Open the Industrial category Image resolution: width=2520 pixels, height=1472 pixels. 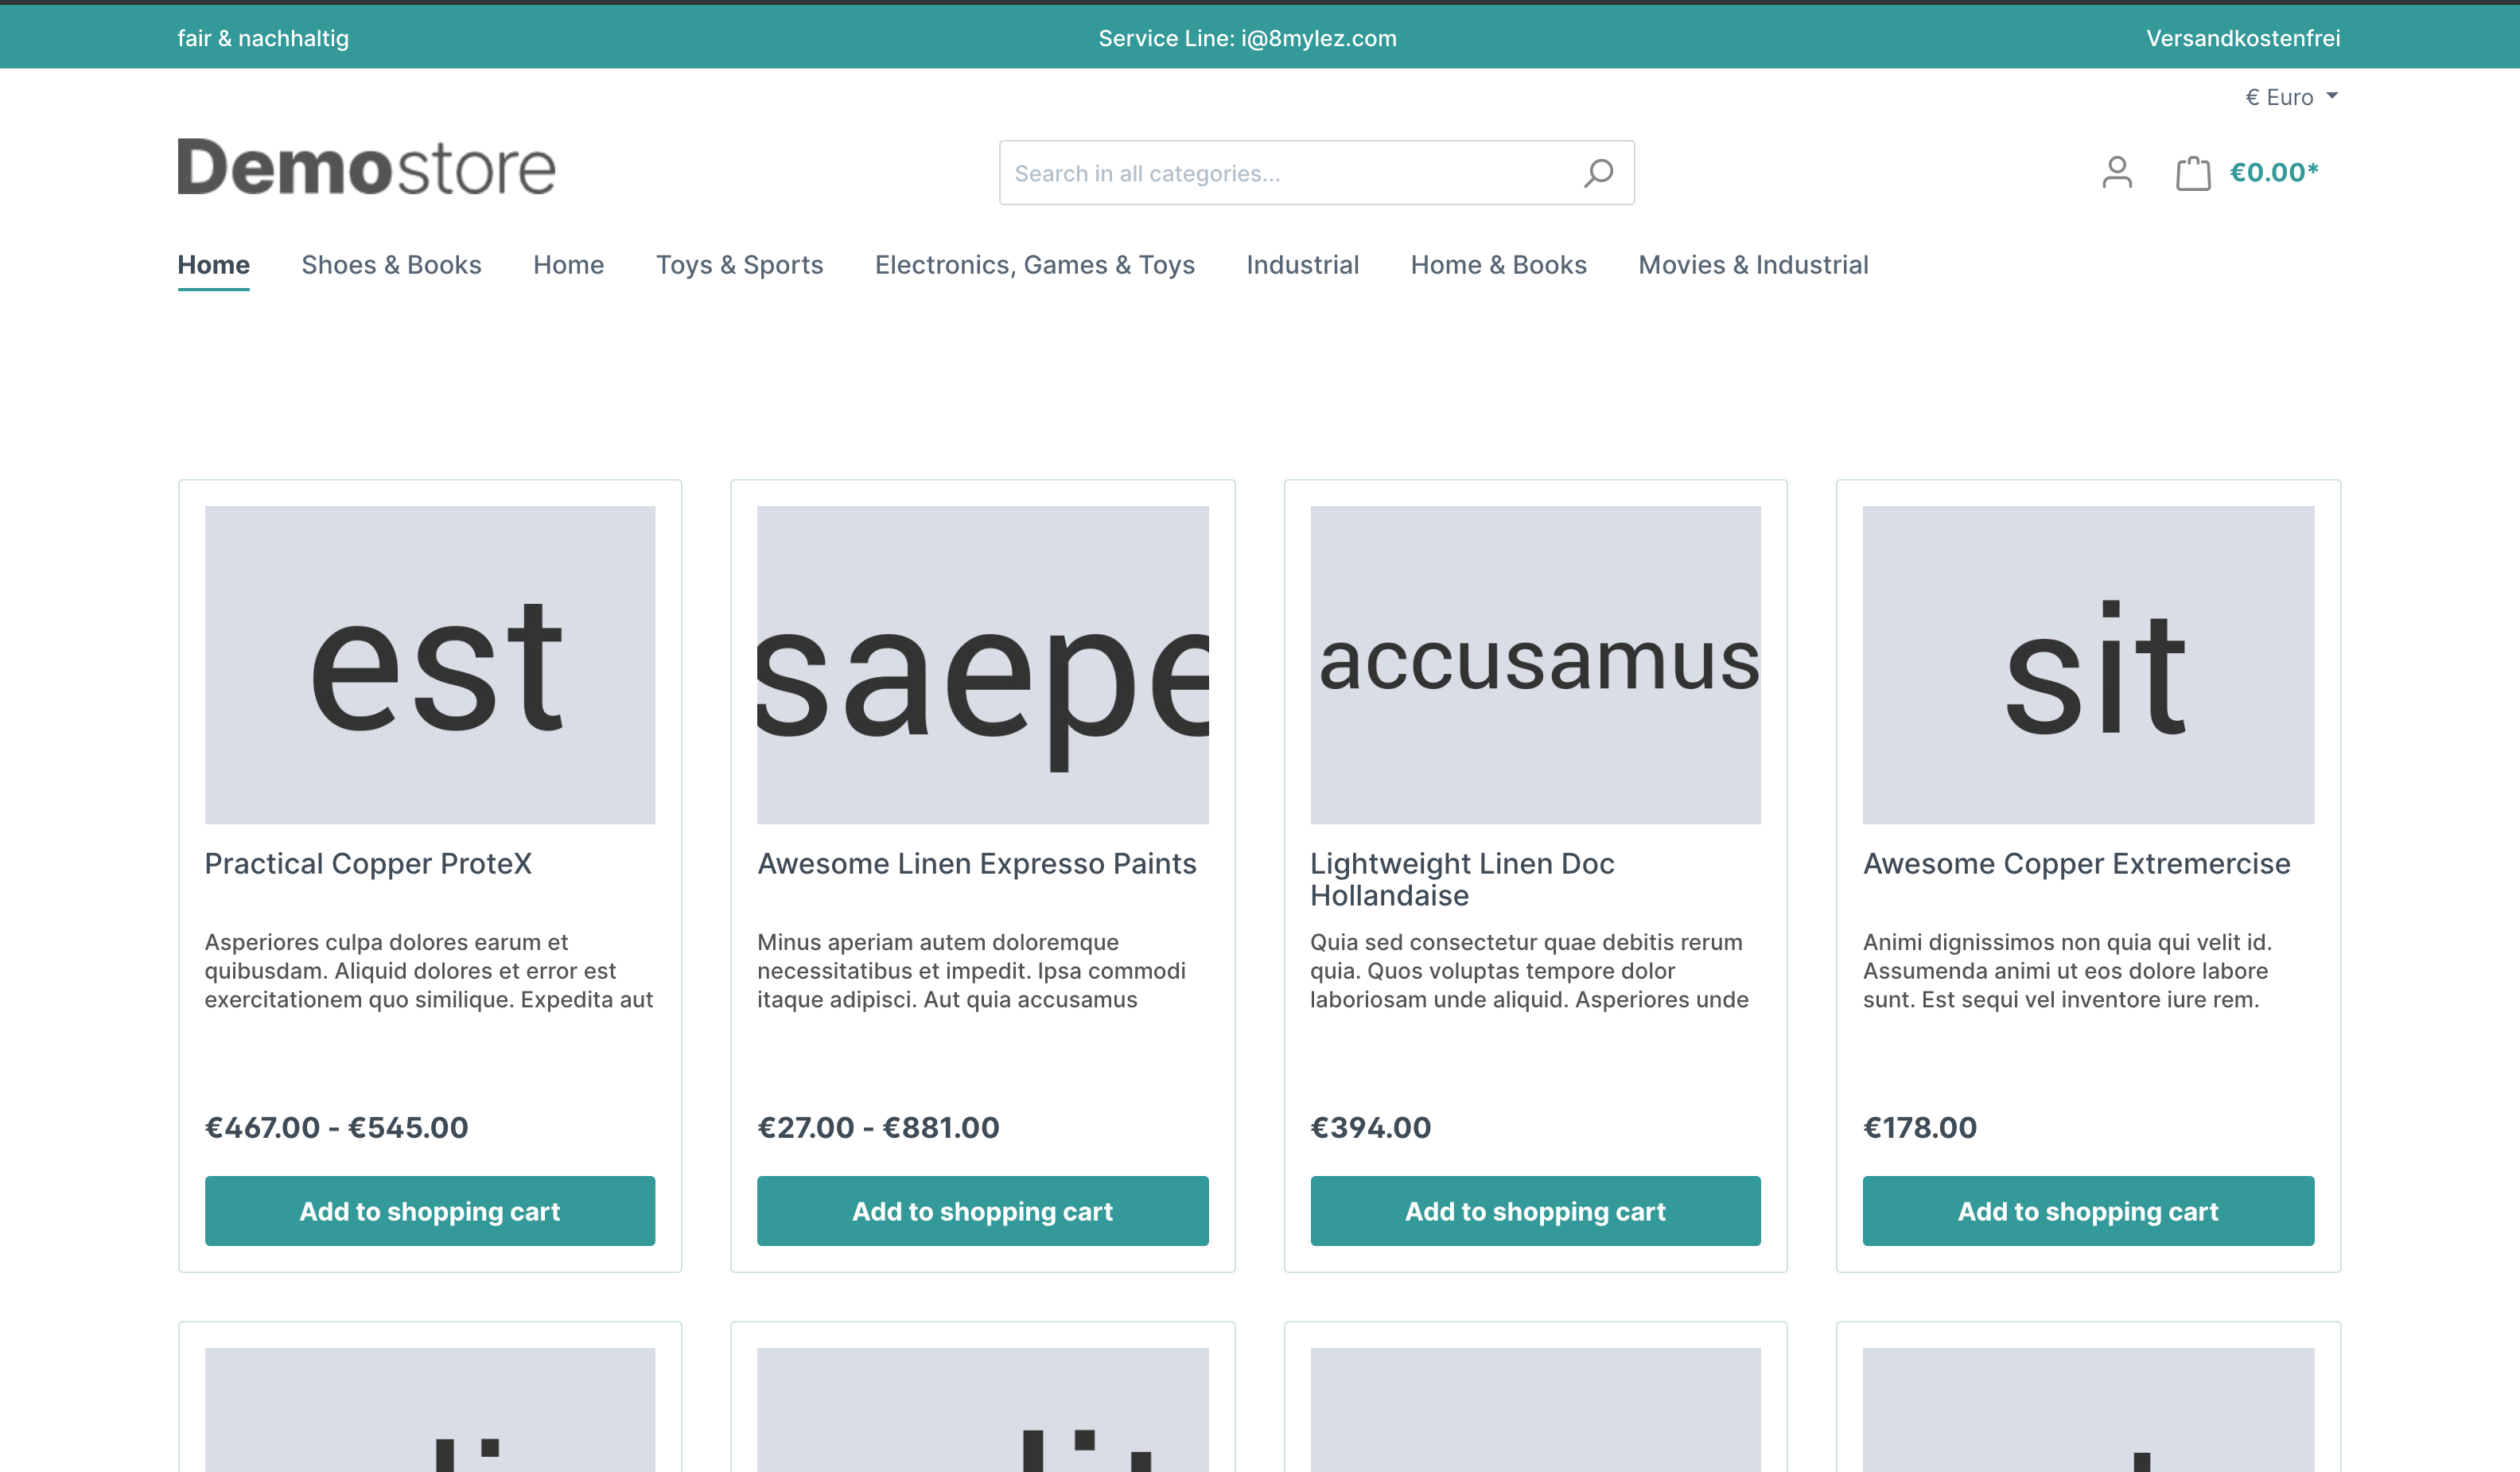click(x=1302, y=265)
